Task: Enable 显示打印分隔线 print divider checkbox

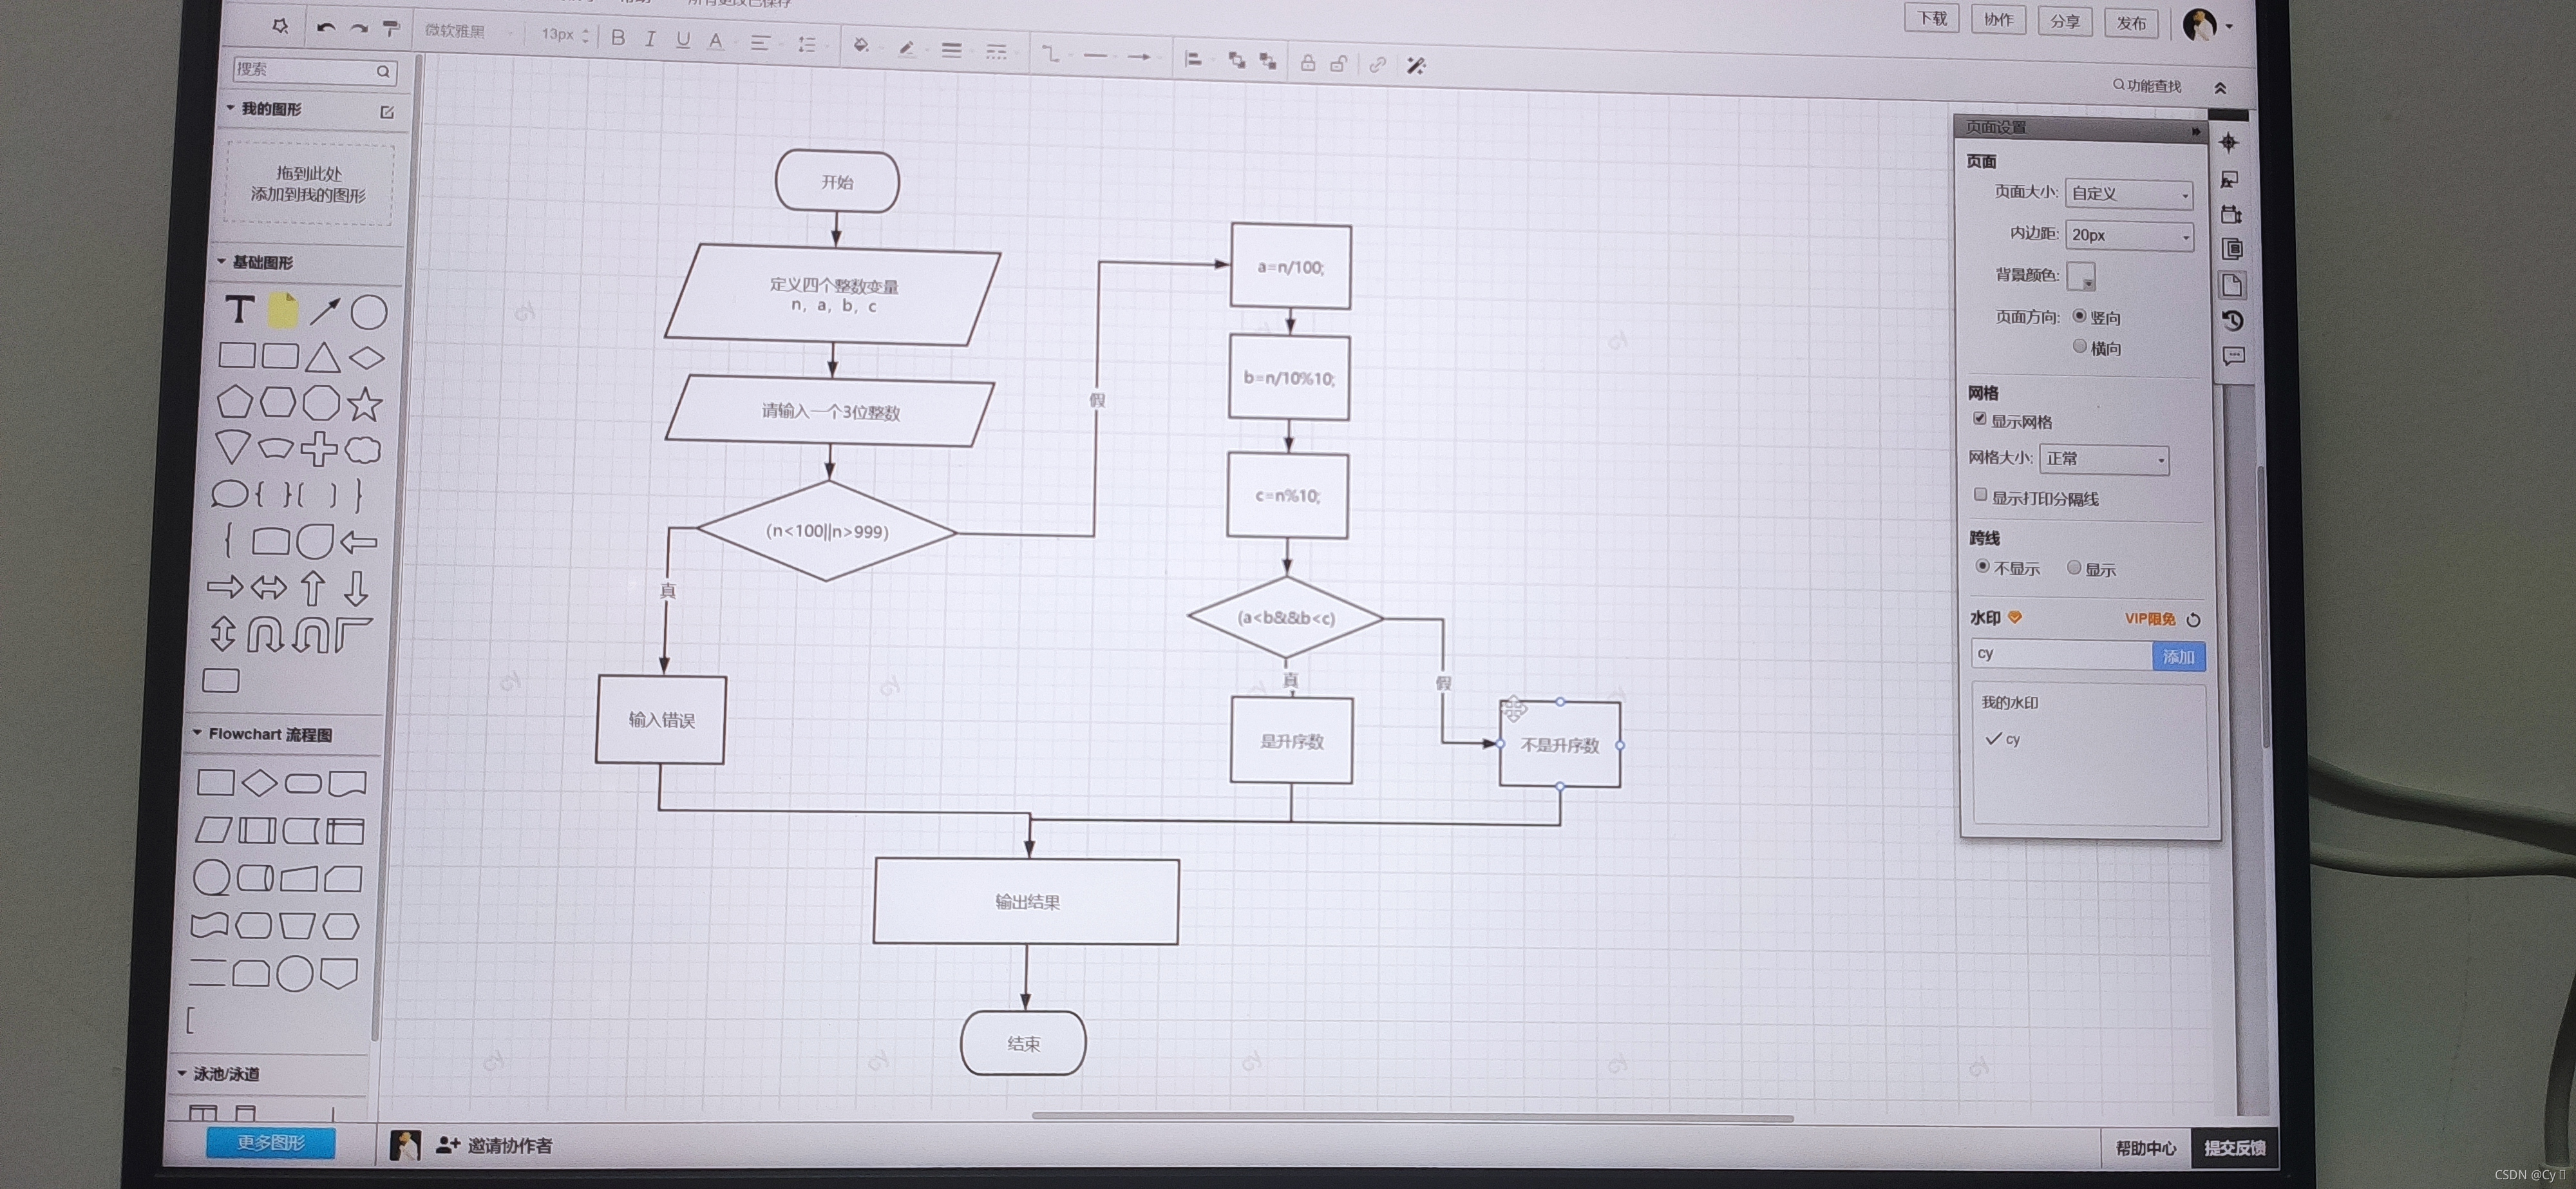Action: (1980, 494)
